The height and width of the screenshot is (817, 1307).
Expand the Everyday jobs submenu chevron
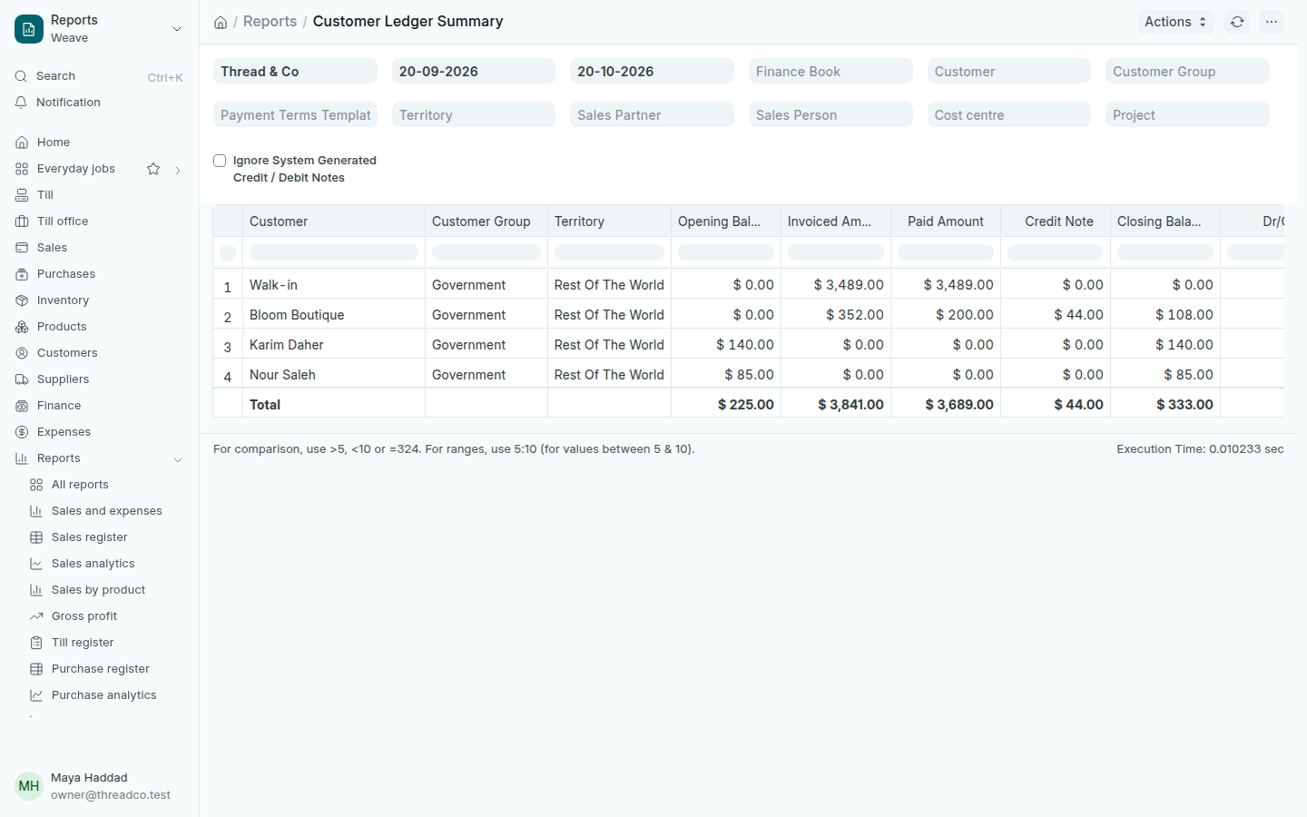pos(178,170)
